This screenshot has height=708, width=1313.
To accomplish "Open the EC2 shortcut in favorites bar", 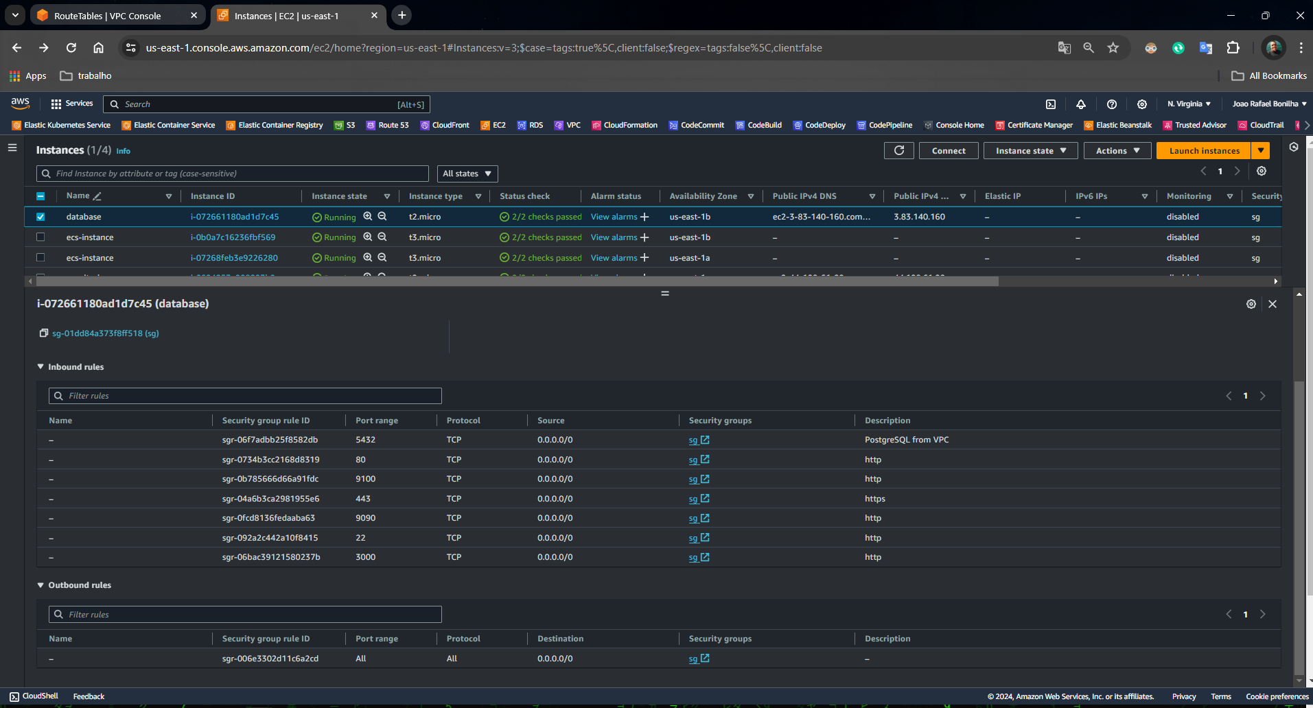I will (493, 125).
